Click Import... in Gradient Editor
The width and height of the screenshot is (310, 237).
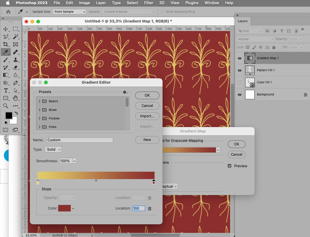[147, 116]
